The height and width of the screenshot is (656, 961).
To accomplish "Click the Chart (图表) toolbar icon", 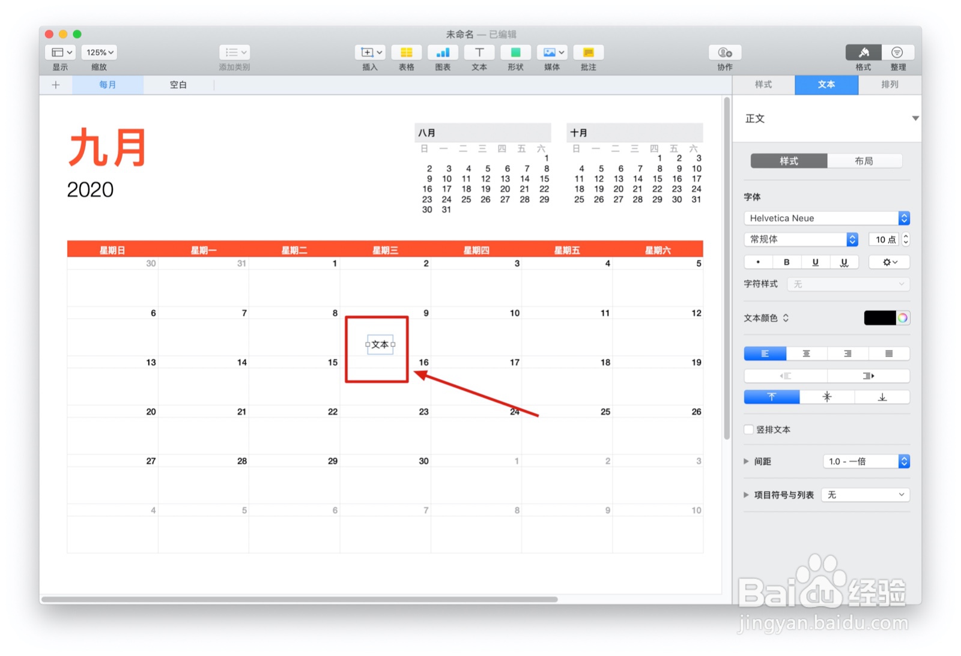I will 443,52.
